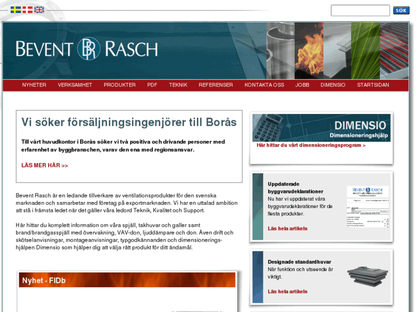Viewport: 416px width, 312px height.
Task: Click the Uppdaterade byggvarudeklarationer heading
Action: tap(295, 188)
